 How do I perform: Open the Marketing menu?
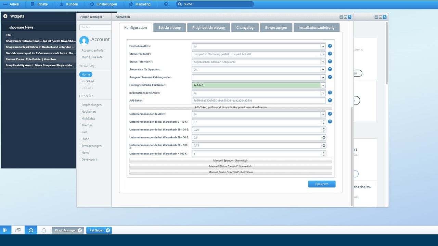coord(139,4)
